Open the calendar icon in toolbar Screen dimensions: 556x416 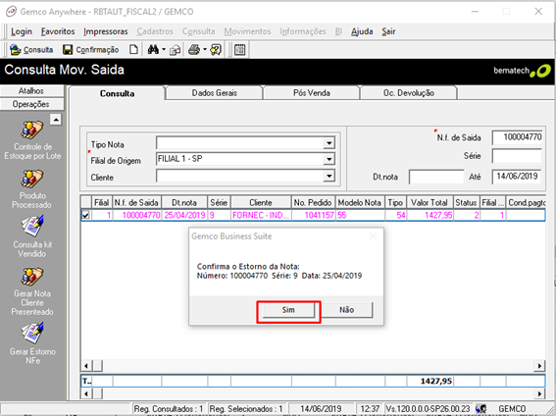click(239, 50)
